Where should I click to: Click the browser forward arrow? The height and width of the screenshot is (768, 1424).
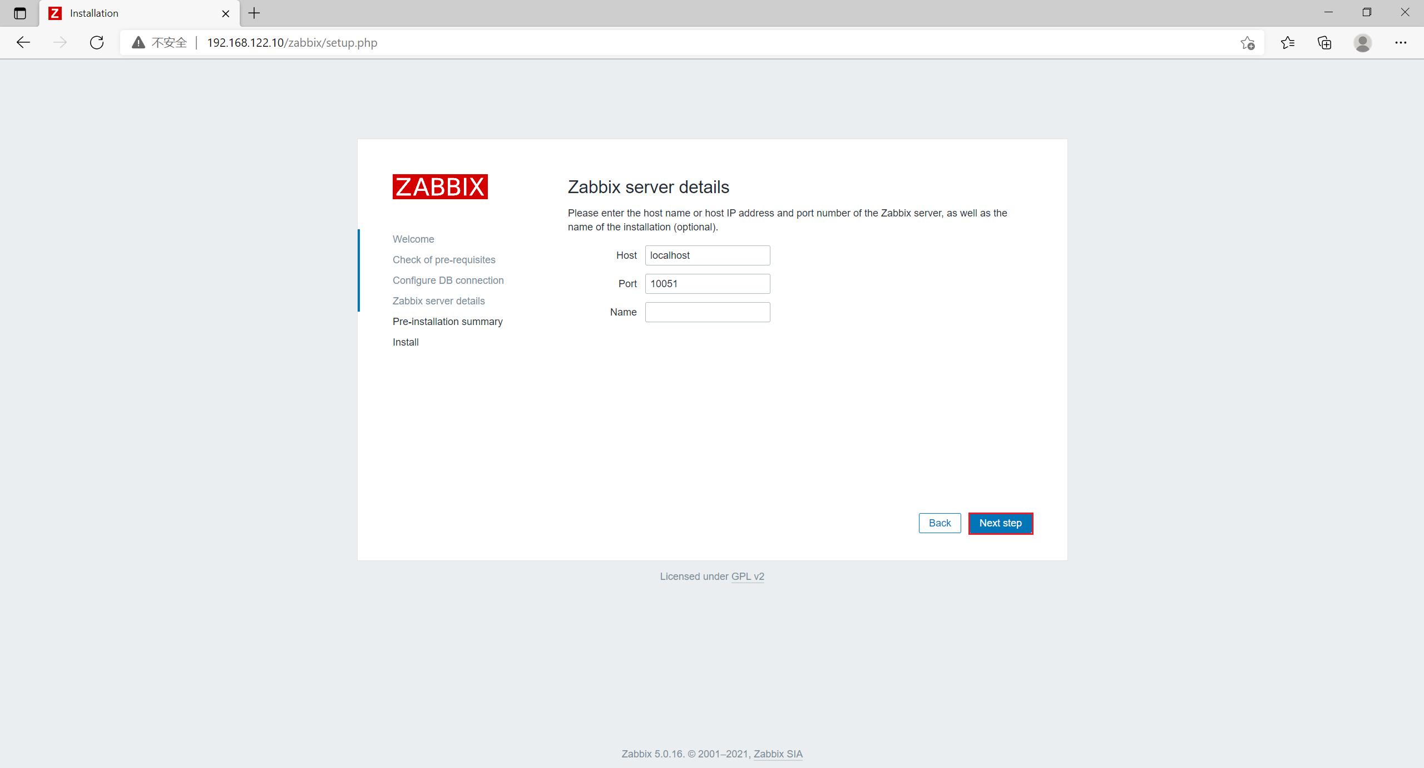tap(60, 42)
